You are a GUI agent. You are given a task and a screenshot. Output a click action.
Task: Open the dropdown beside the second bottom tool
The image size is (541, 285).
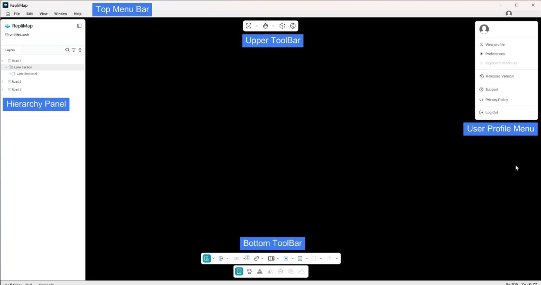[x=227, y=259]
